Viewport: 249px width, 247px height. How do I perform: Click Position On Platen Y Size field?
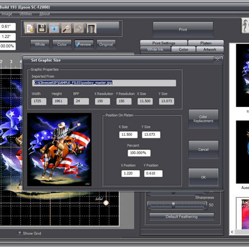151,134
